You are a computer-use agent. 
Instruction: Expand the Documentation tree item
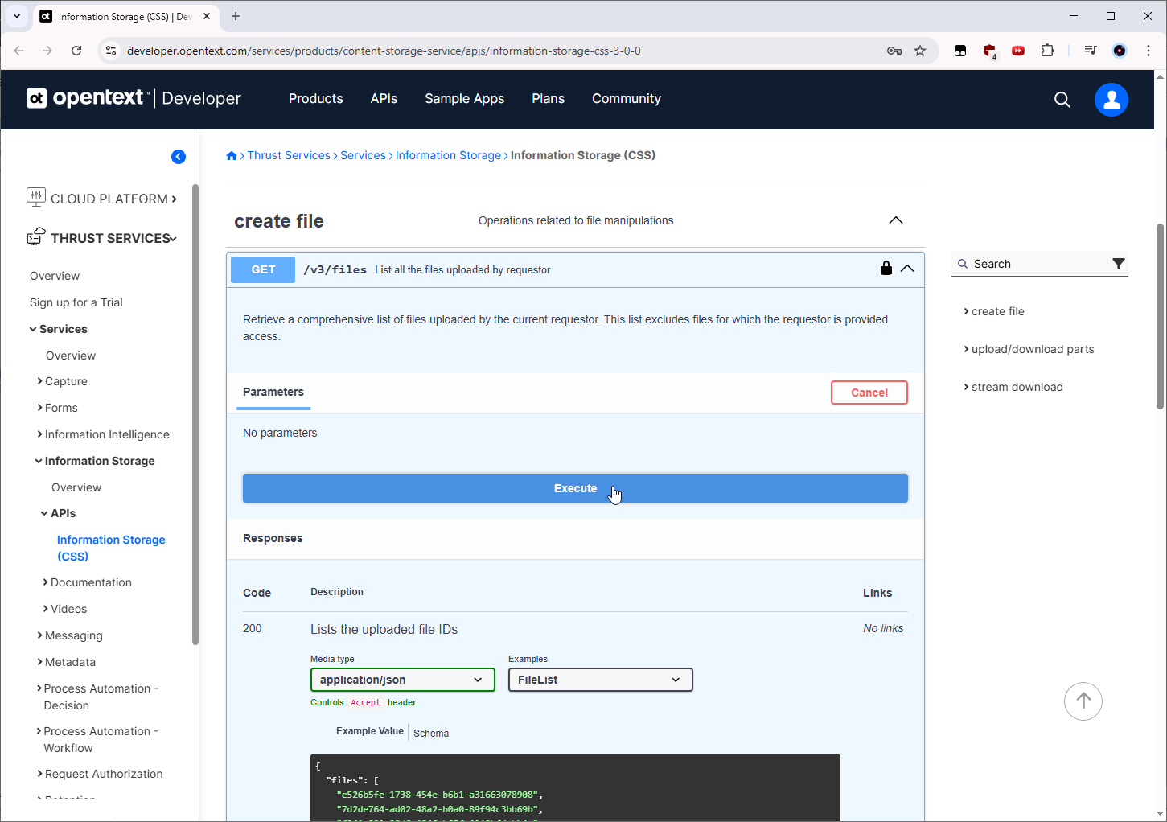(46, 582)
